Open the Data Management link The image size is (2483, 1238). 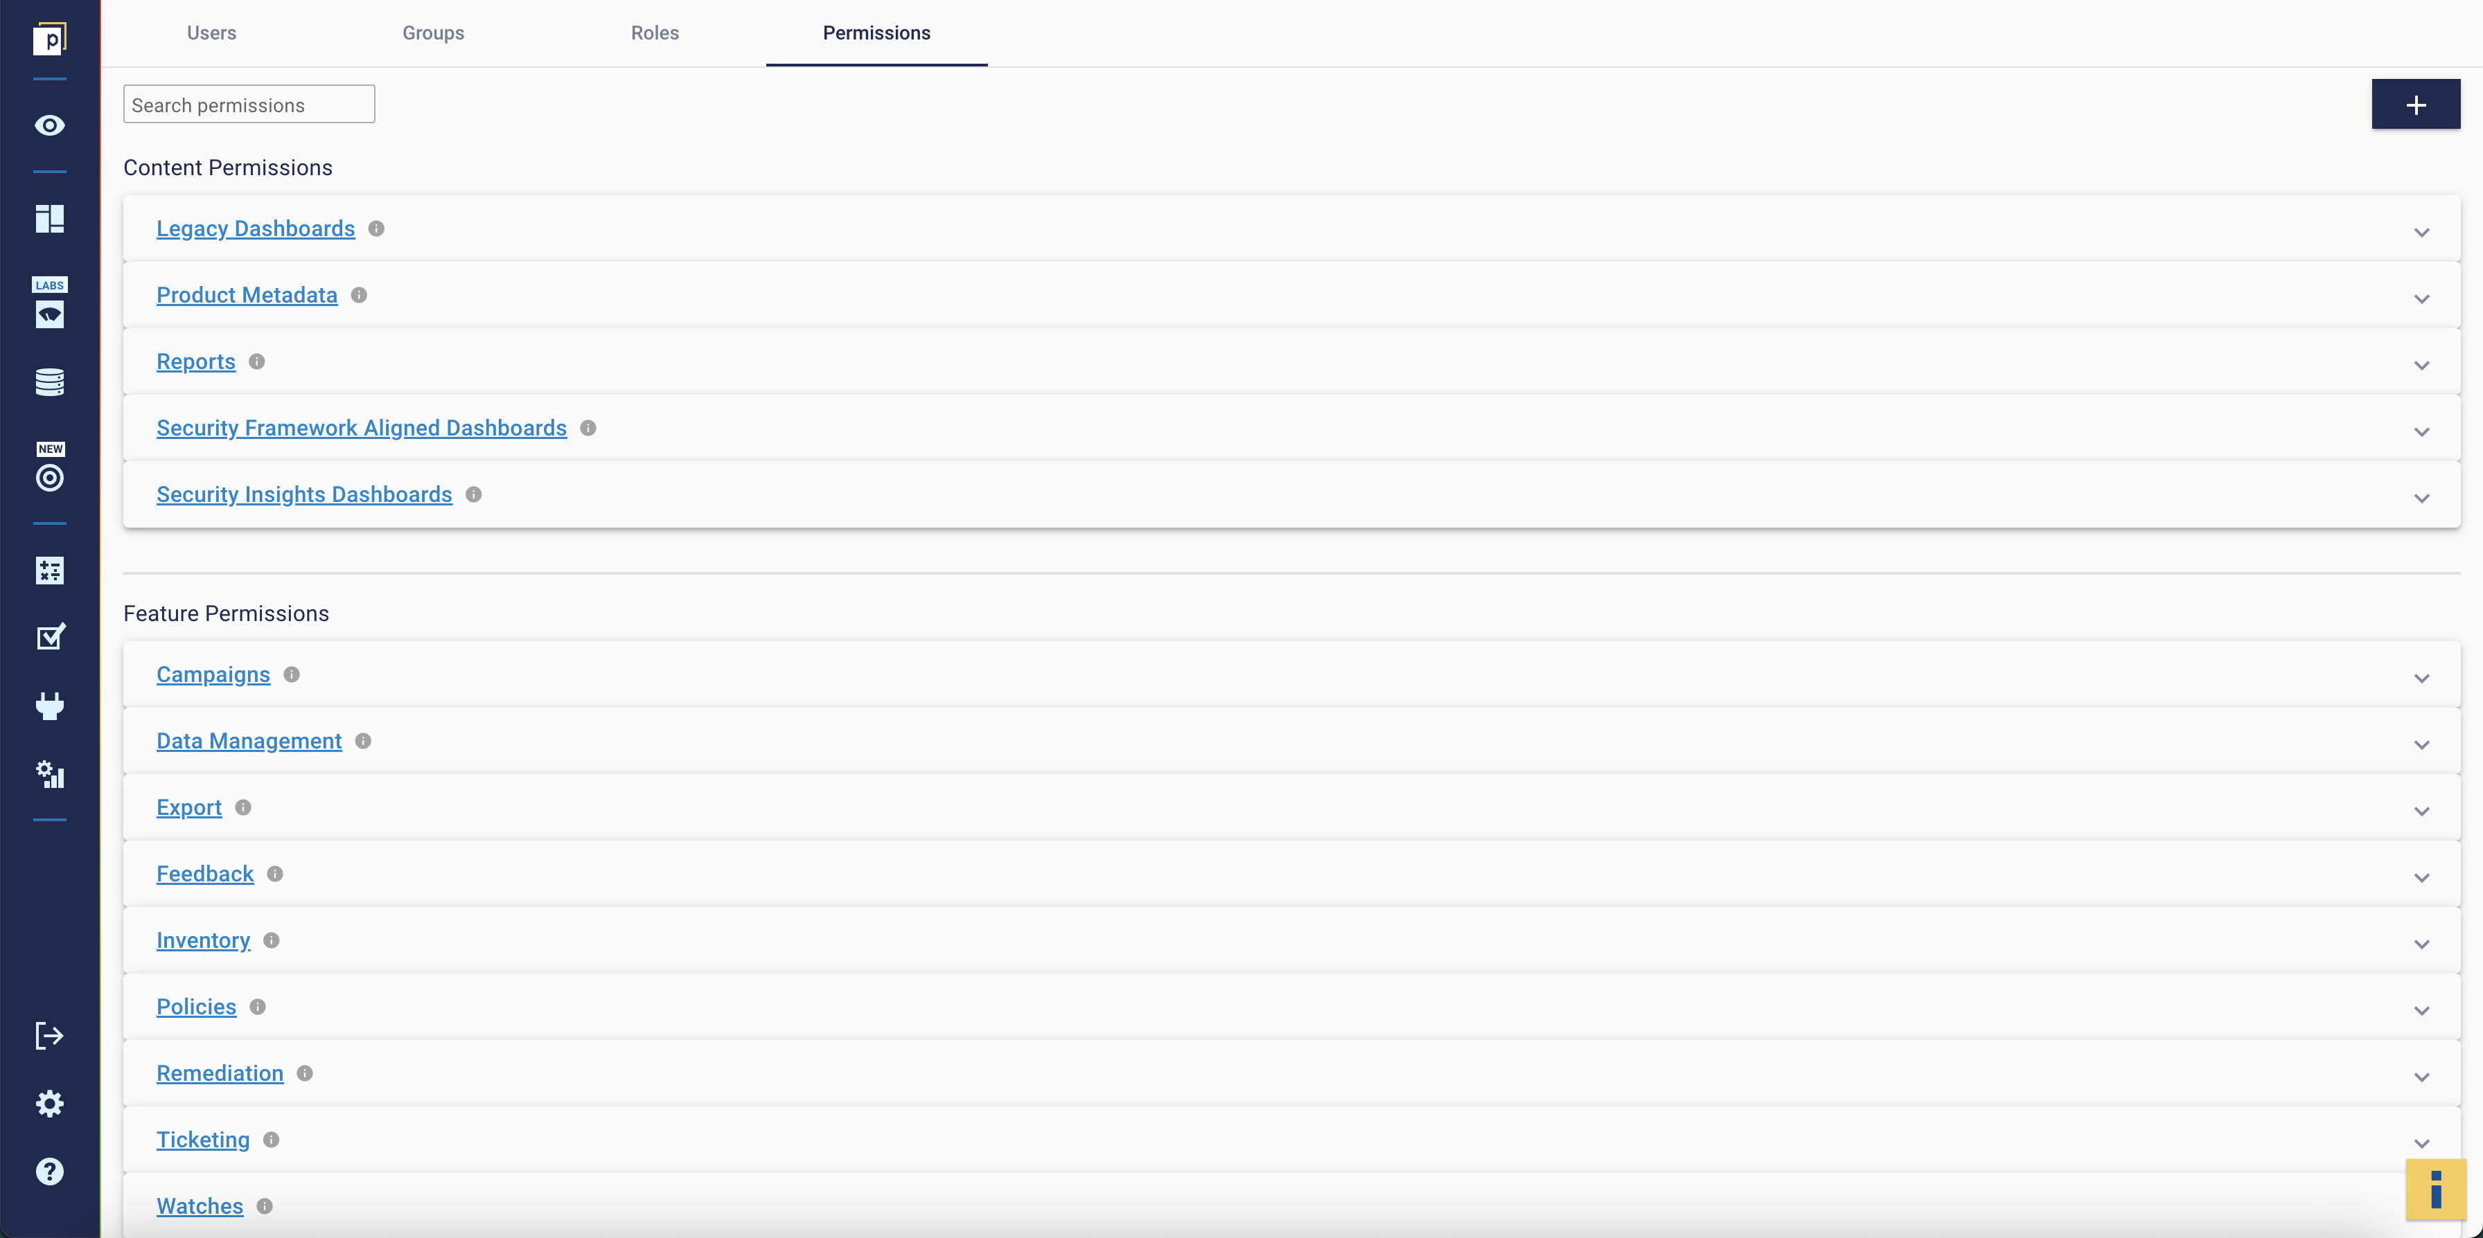coord(249,741)
